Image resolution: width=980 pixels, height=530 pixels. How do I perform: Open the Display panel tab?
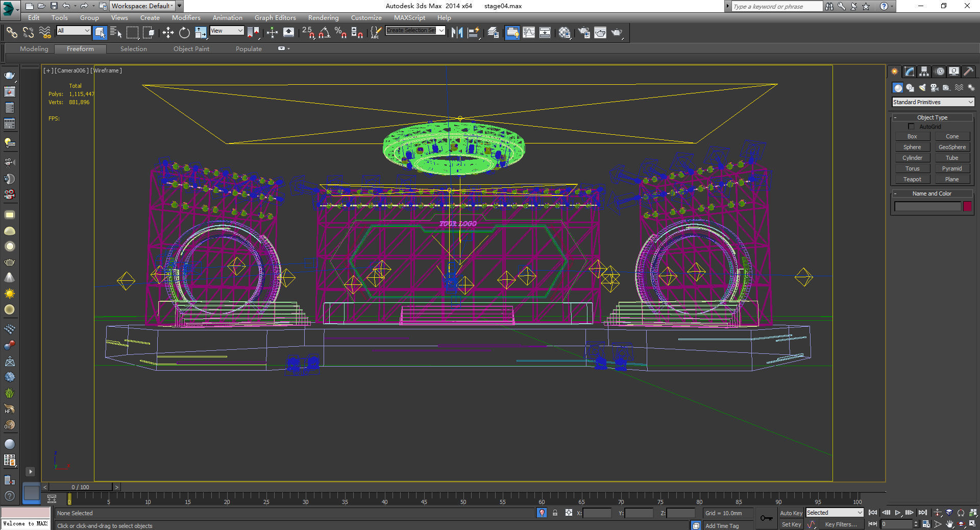[x=953, y=71]
